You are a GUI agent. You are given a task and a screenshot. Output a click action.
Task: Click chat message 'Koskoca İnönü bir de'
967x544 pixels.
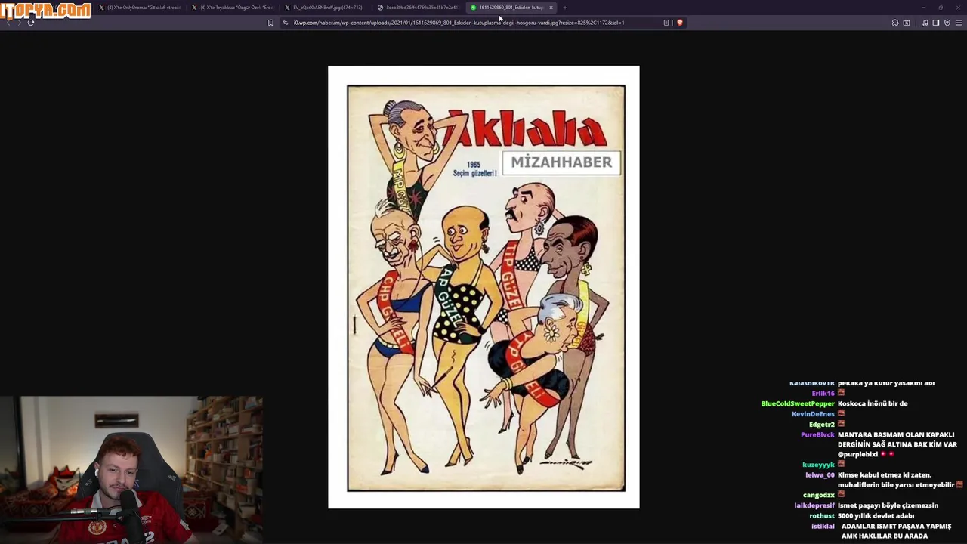click(x=873, y=404)
